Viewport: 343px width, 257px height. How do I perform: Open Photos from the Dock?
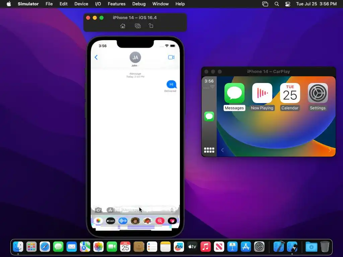98,247
